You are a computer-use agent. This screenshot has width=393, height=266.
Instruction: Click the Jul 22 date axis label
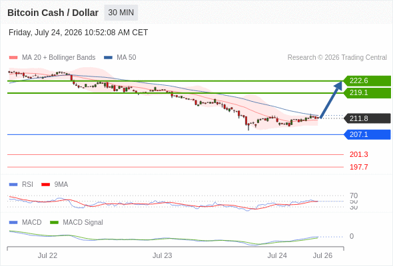[x=47, y=255]
